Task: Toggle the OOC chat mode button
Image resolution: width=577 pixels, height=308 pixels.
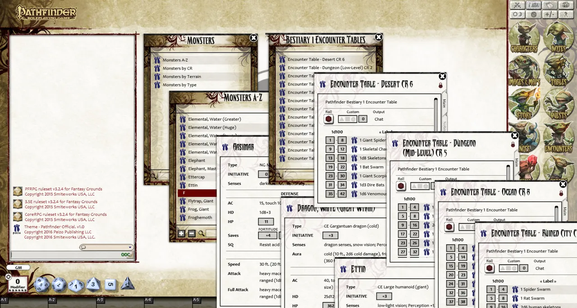Action: point(126,254)
